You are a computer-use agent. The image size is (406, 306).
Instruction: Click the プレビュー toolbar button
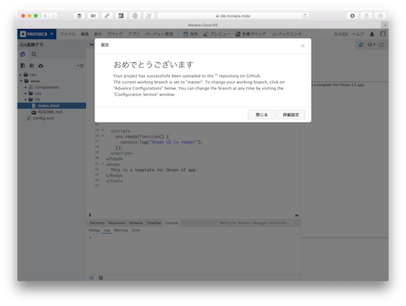click(x=217, y=34)
